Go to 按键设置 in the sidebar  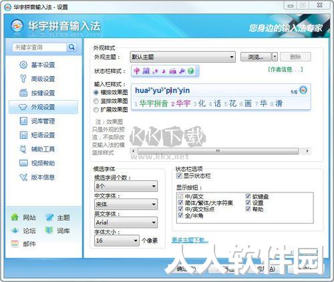click(x=43, y=93)
